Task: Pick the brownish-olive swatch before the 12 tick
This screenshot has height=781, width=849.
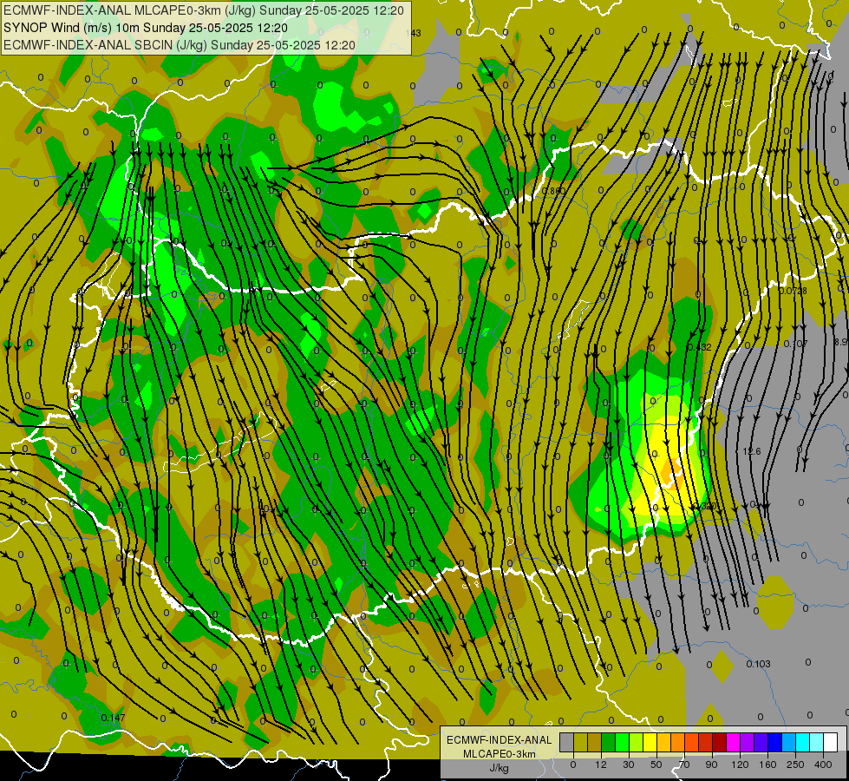Action: (595, 742)
